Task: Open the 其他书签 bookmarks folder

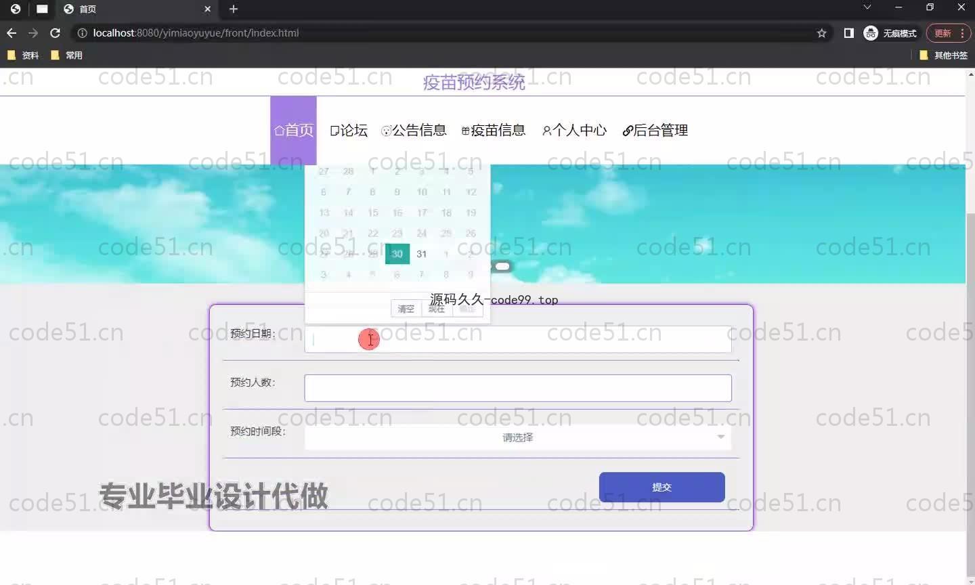Action: pyautogui.click(x=944, y=55)
